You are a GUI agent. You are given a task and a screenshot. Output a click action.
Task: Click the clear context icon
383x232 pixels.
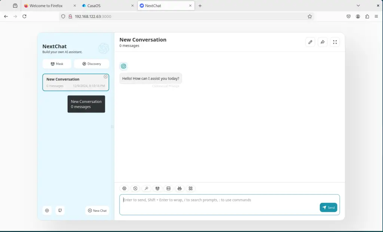[168, 189]
